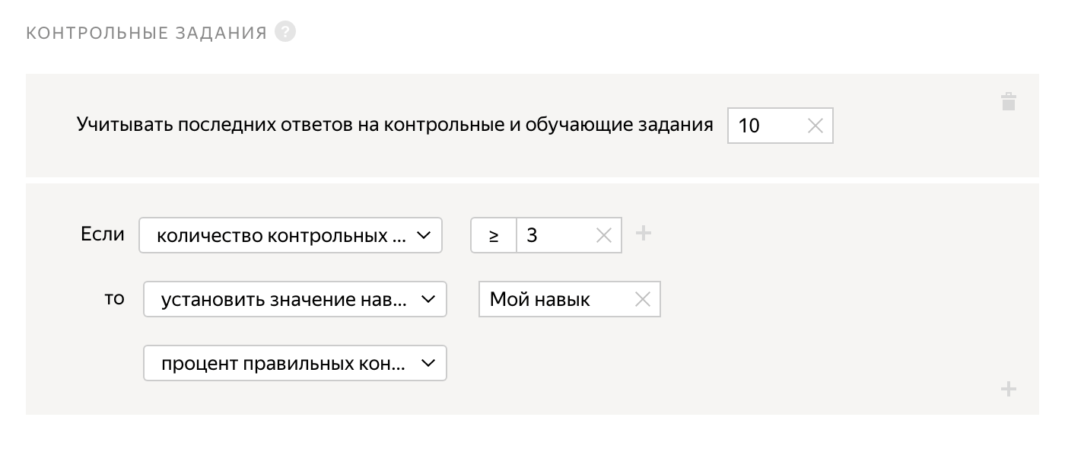Open the количество контрольных condition dropdown

pos(291,236)
